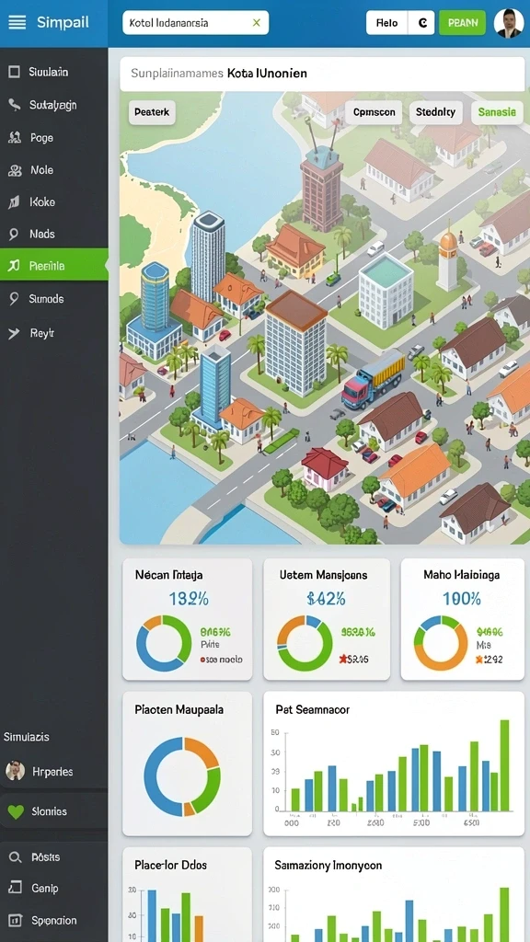530x942 pixels.
Task: Click the chart icon next to Koke
Action: coord(14,202)
